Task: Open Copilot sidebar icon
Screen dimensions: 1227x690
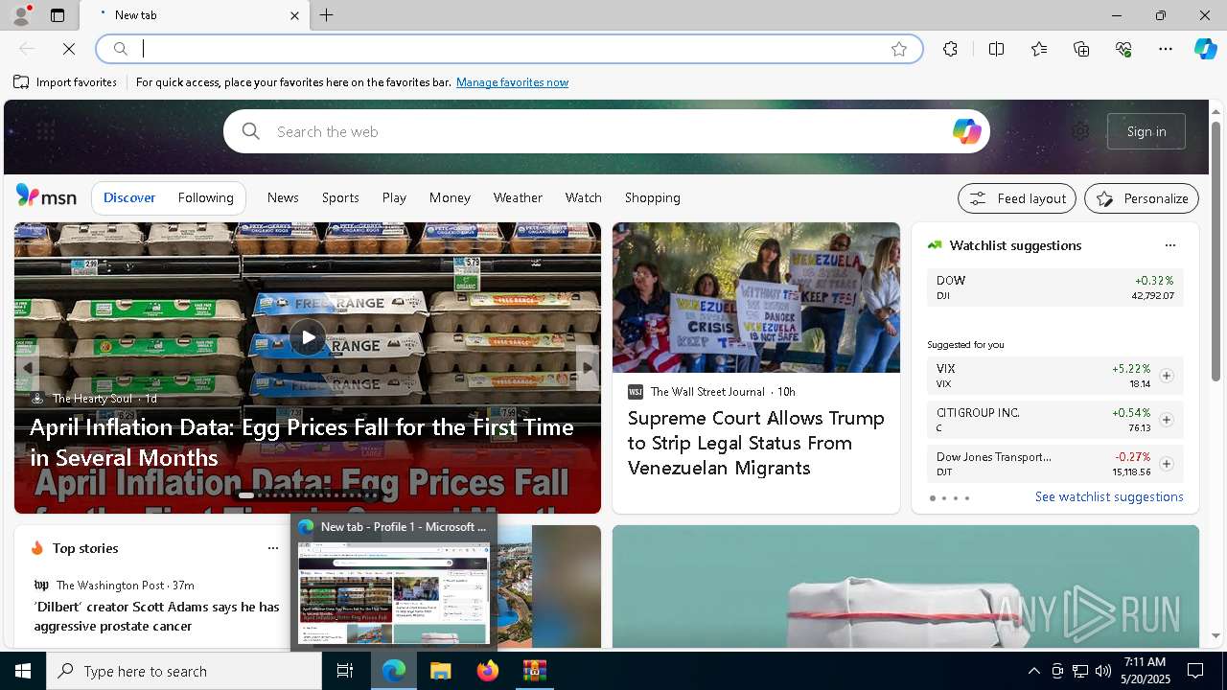Action: pos(1205,49)
